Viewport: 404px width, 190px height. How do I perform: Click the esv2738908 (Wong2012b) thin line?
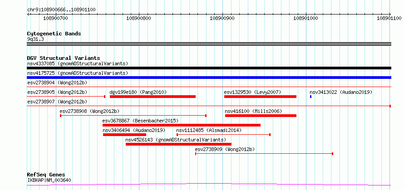[133, 116]
